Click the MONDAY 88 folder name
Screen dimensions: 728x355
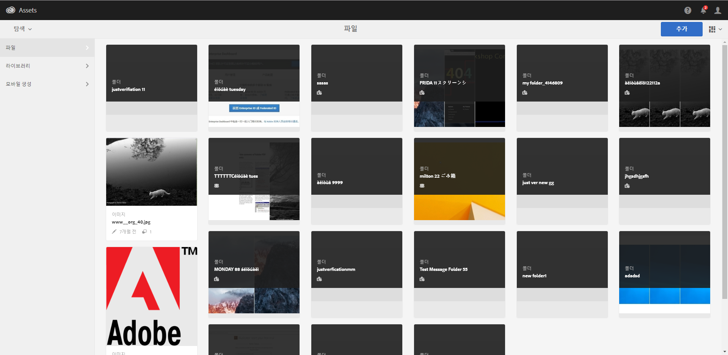pos(236,269)
